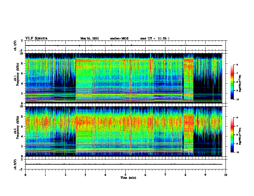
Task: Click the time axis tick label '3'
Action: 85,175
